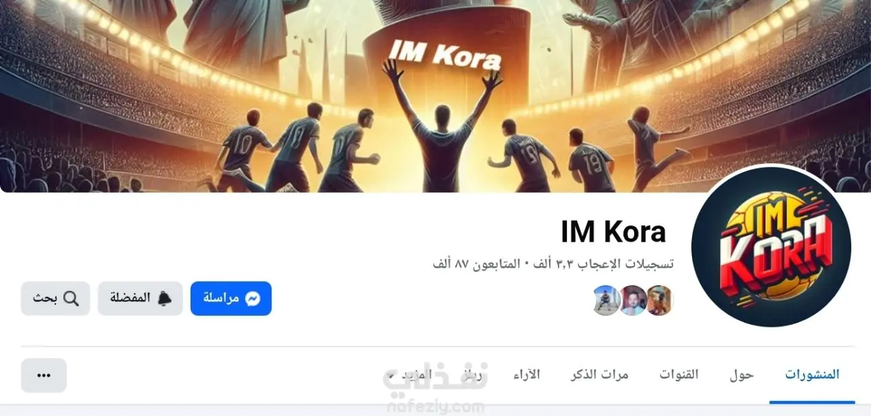Click the leftmost follower avatar

point(606,300)
